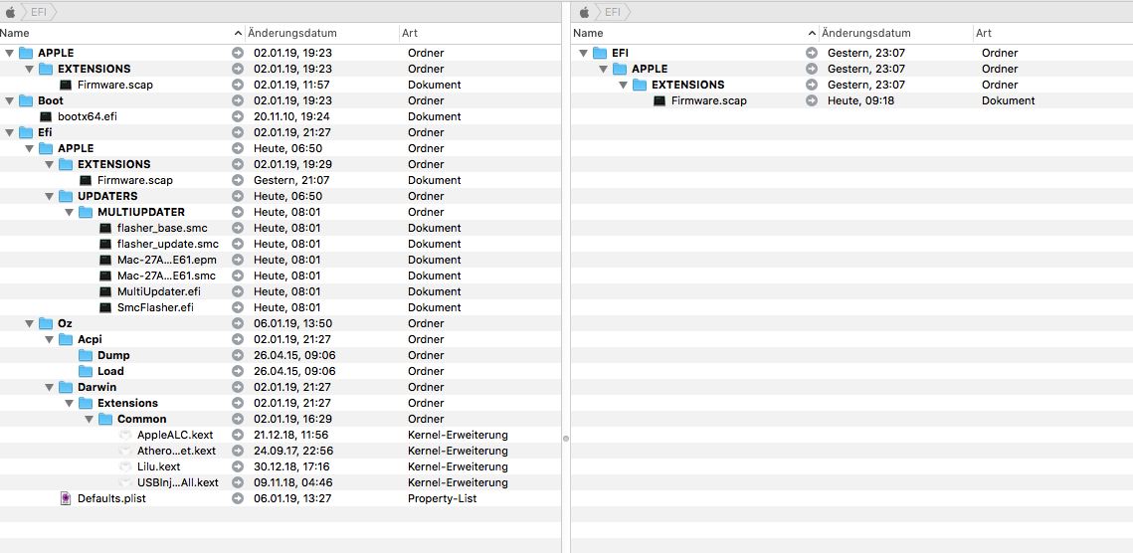Collapse the Acpi folder triangle

[49, 339]
